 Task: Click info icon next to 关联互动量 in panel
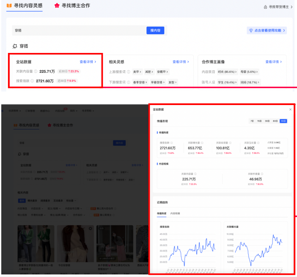[258, 143]
